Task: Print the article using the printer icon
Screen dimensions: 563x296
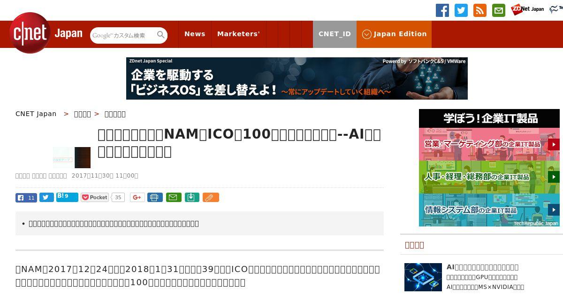Action: click(155, 197)
